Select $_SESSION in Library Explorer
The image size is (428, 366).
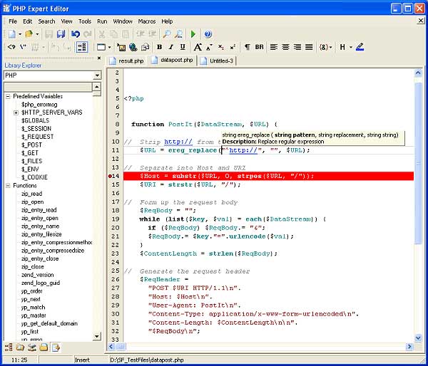[36, 129]
